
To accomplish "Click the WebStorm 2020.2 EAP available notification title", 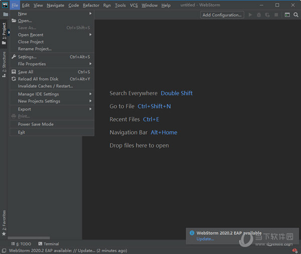I will 229,233.
